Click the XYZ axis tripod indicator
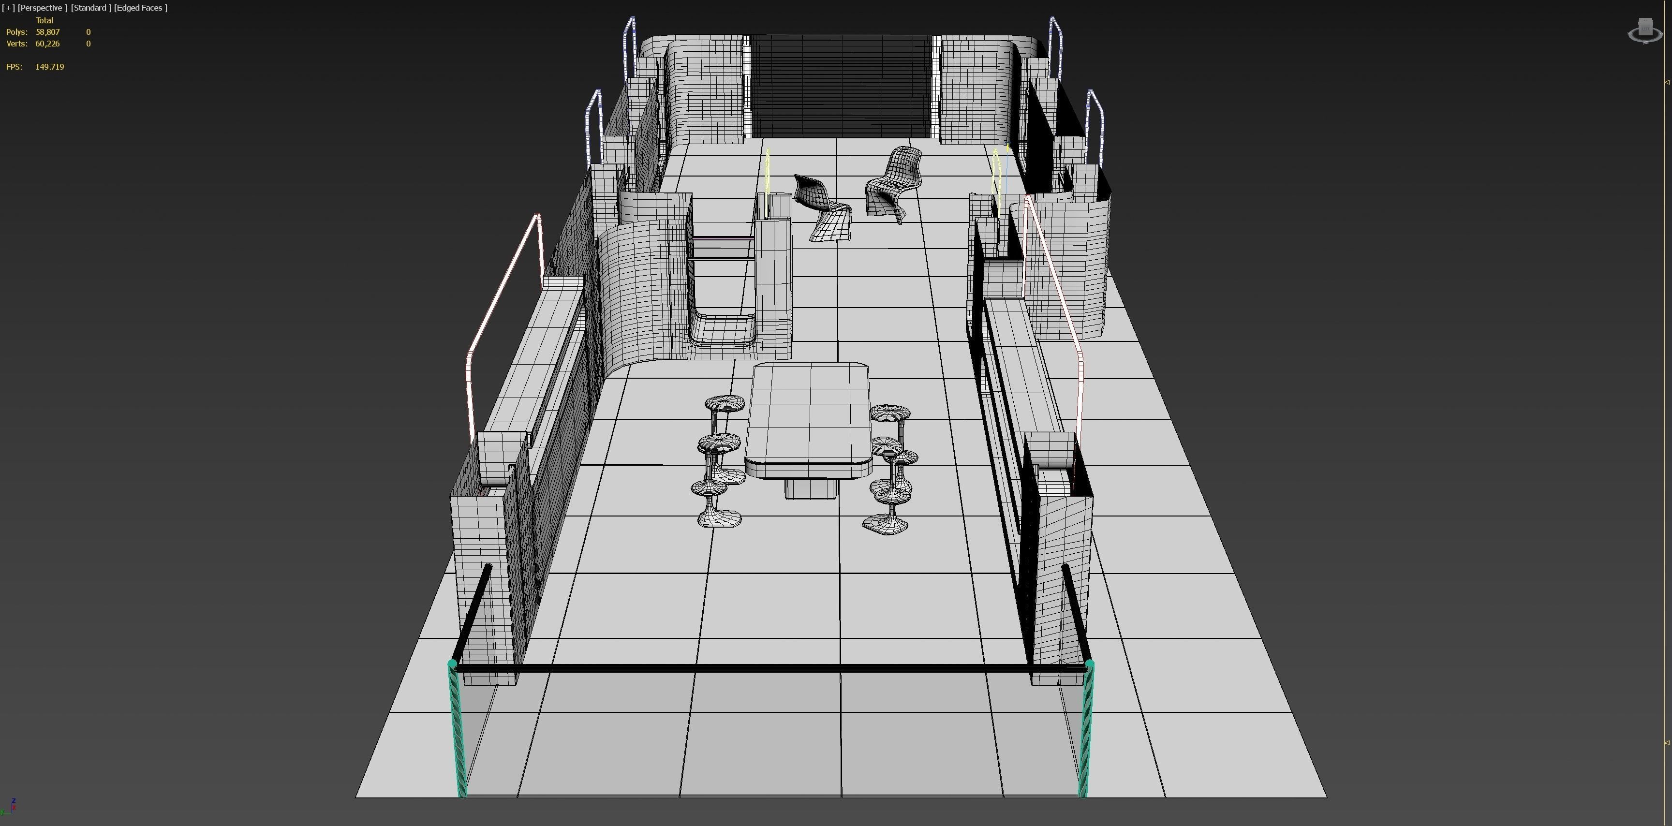This screenshot has width=1672, height=826. coord(9,807)
